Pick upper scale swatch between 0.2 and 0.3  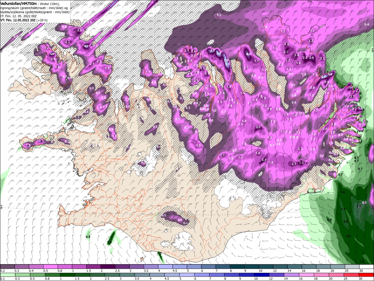pos(7,267)
